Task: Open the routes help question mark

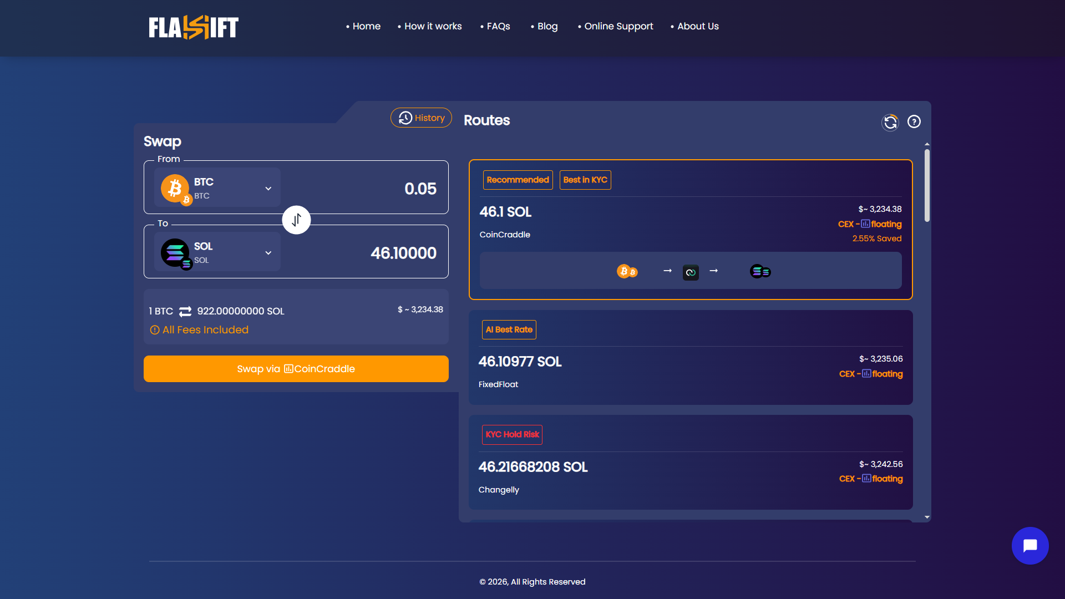Action: click(914, 121)
